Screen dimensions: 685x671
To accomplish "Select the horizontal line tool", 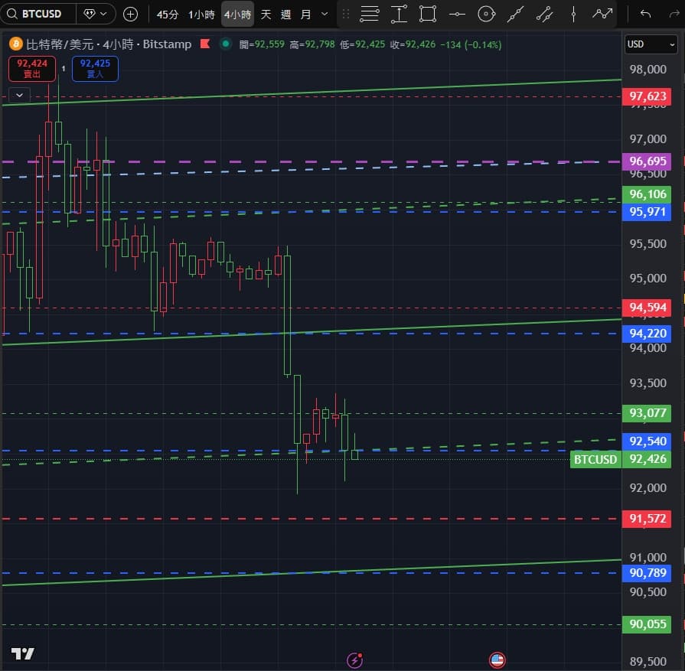I will tap(457, 15).
